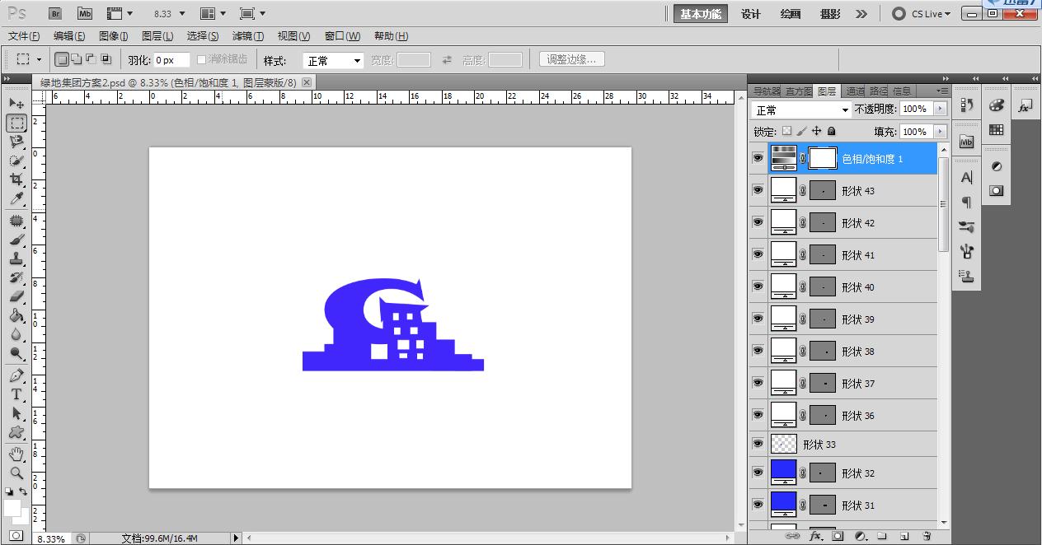Select the Path Selection tool
This screenshot has width=1042, height=545.
tap(16, 413)
